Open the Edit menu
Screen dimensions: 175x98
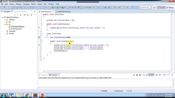[x=6, y=4]
